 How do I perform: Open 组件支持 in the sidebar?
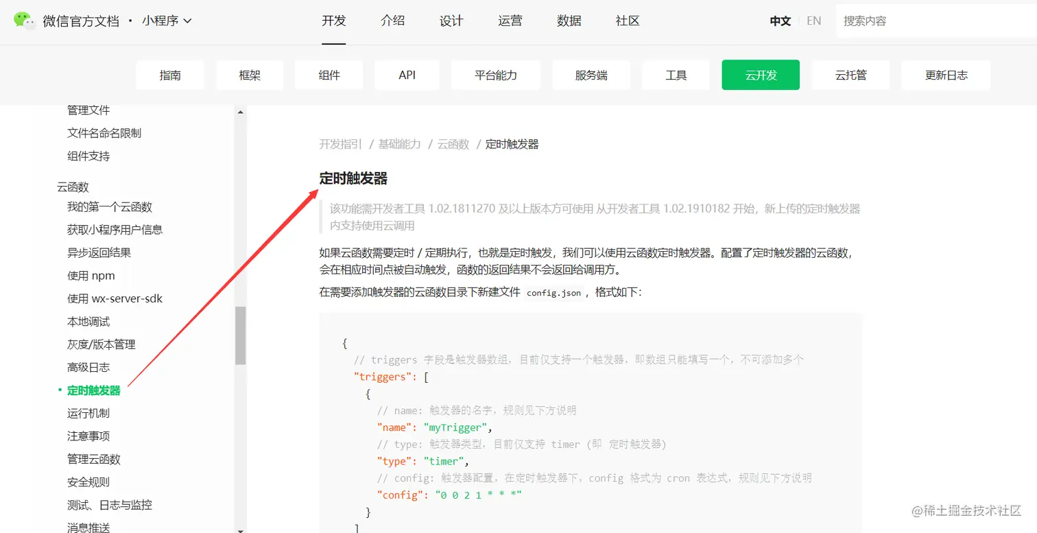click(88, 156)
